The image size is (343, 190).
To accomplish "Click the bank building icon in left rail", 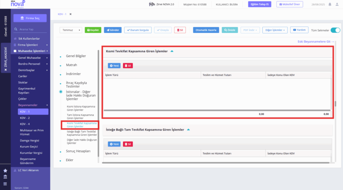I will [5, 177].
